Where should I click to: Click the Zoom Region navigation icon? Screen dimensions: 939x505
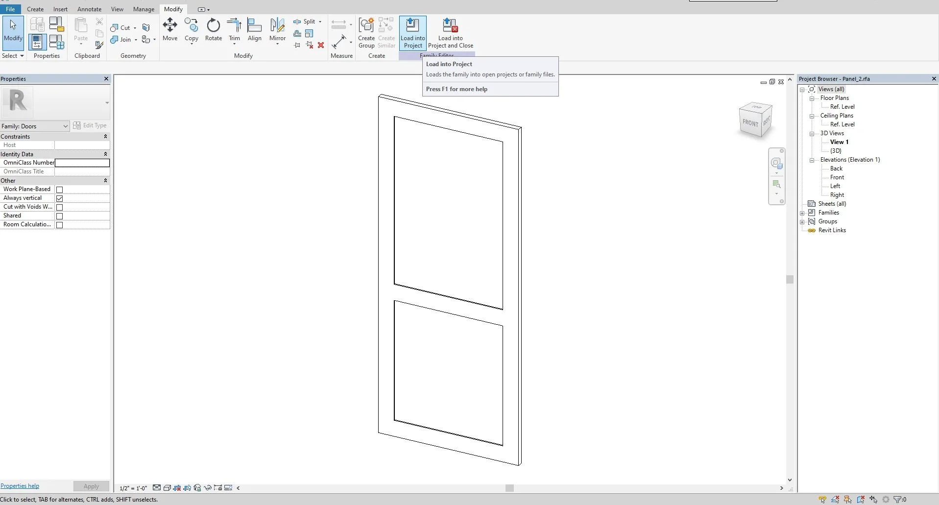(776, 184)
